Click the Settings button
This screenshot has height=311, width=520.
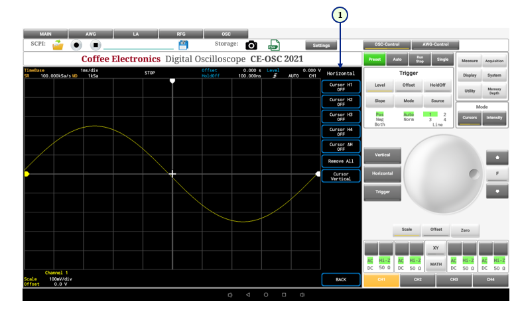point(321,45)
